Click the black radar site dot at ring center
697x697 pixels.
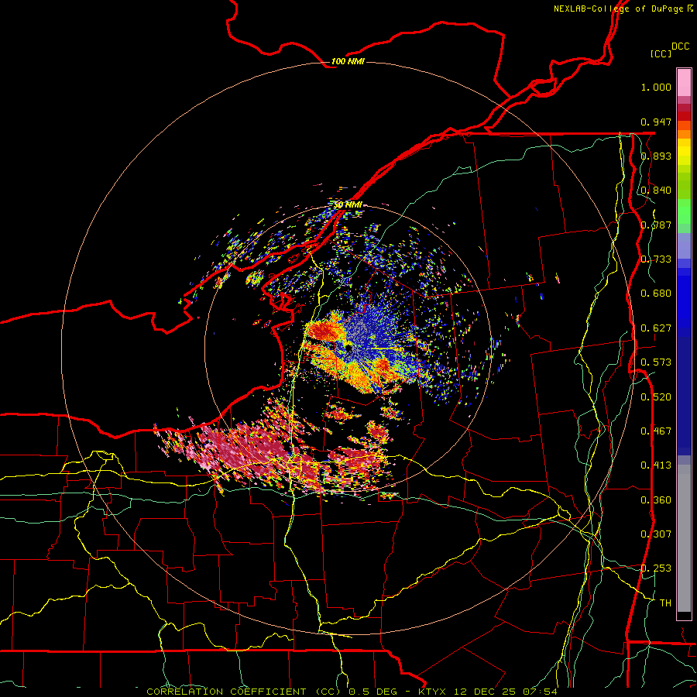[x=349, y=348]
